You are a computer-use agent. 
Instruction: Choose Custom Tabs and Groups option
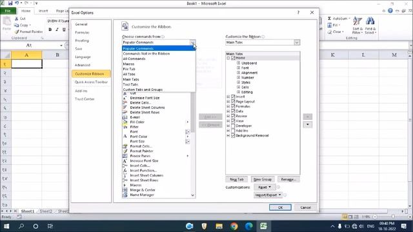(x=159, y=90)
